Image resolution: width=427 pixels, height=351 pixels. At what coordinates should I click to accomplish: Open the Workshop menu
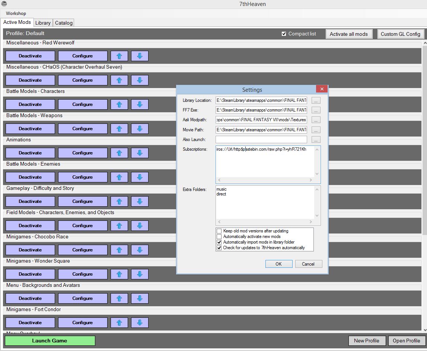16,13
